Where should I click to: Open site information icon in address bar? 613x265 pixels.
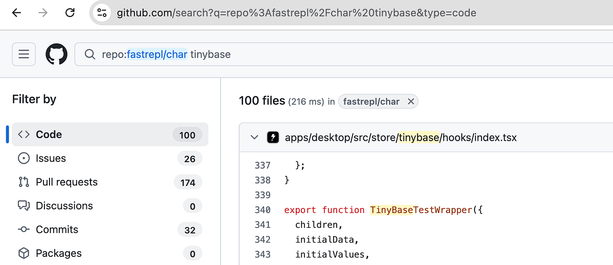102,13
